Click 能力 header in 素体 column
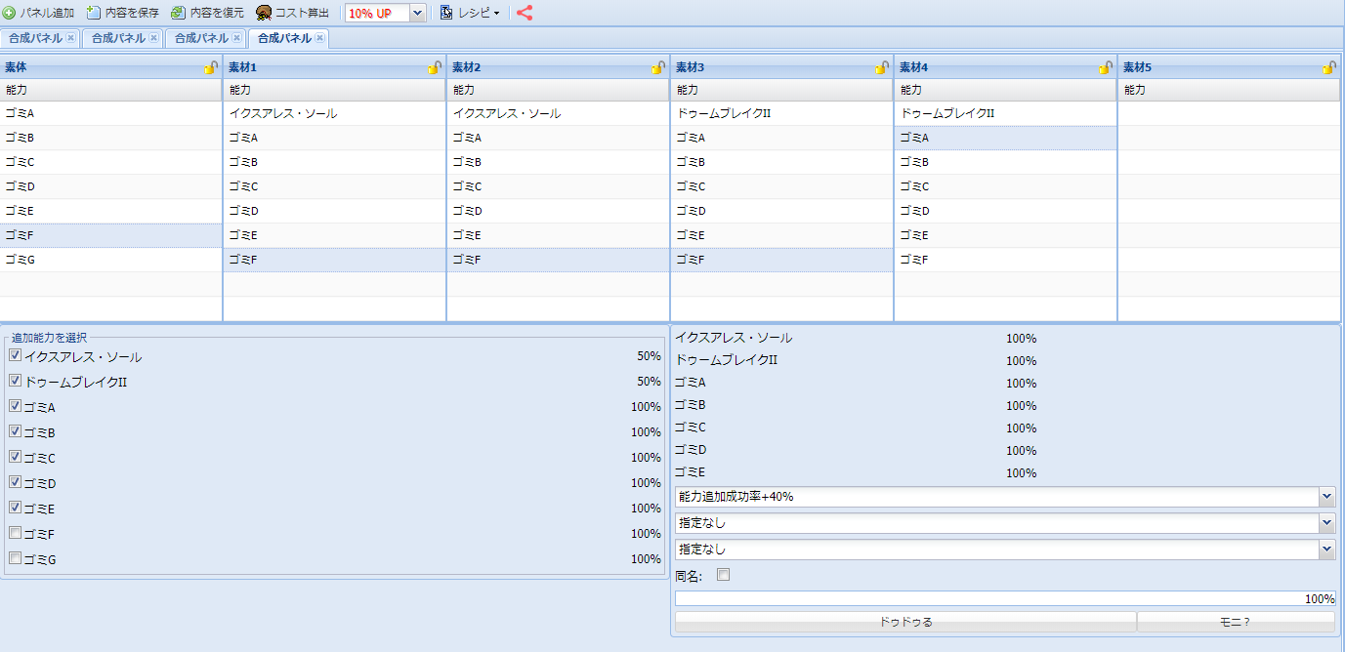This screenshot has height=652, width=1345. (x=111, y=90)
